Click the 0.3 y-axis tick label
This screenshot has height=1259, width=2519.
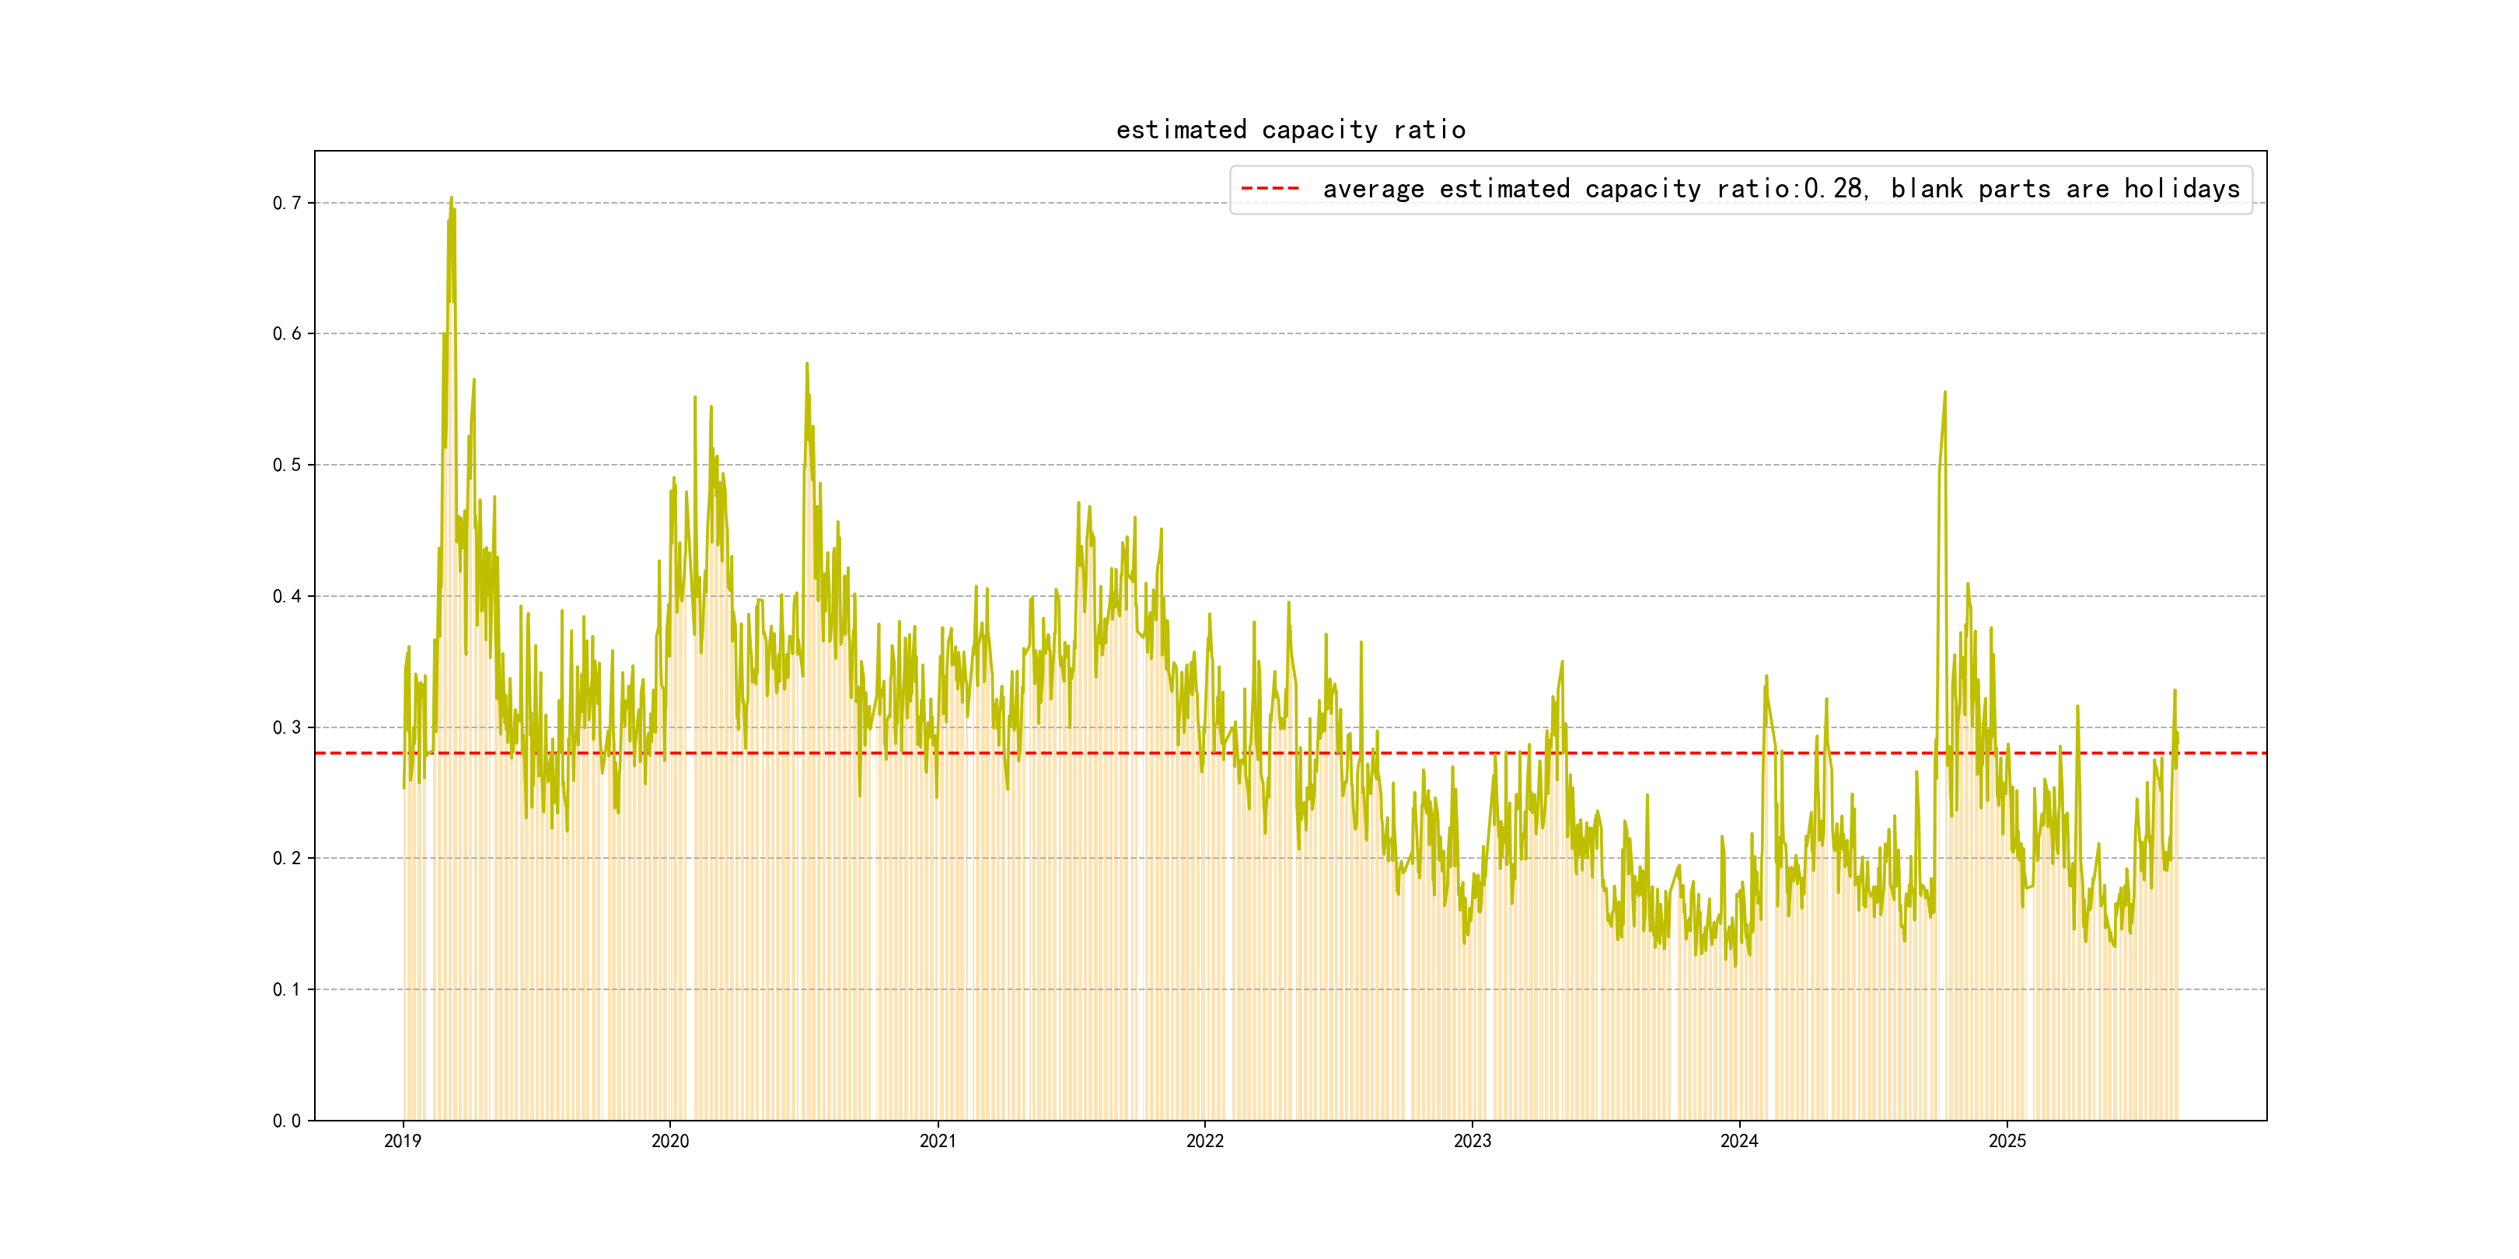pos(287,727)
